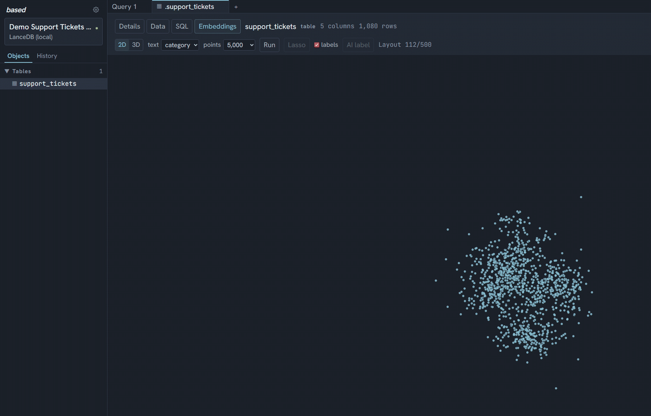This screenshot has height=416, width=651.
Task: Switch to 3D view mode
Action: (136, 45)
